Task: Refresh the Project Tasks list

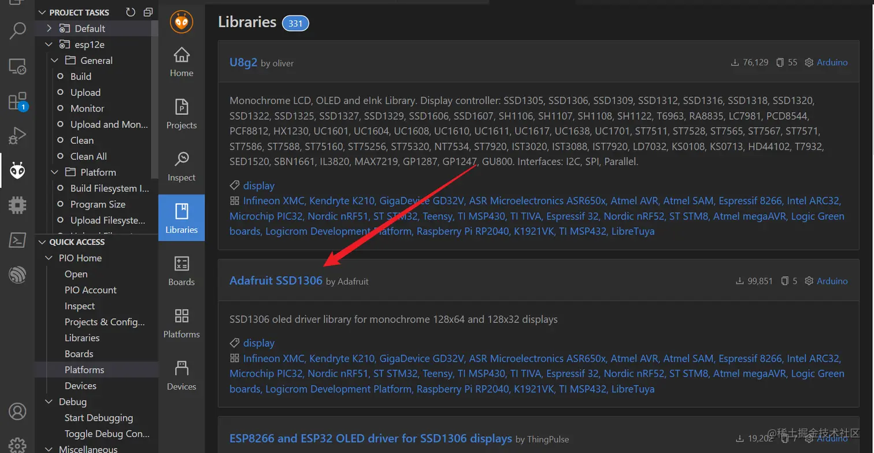Action: point(131,12)
